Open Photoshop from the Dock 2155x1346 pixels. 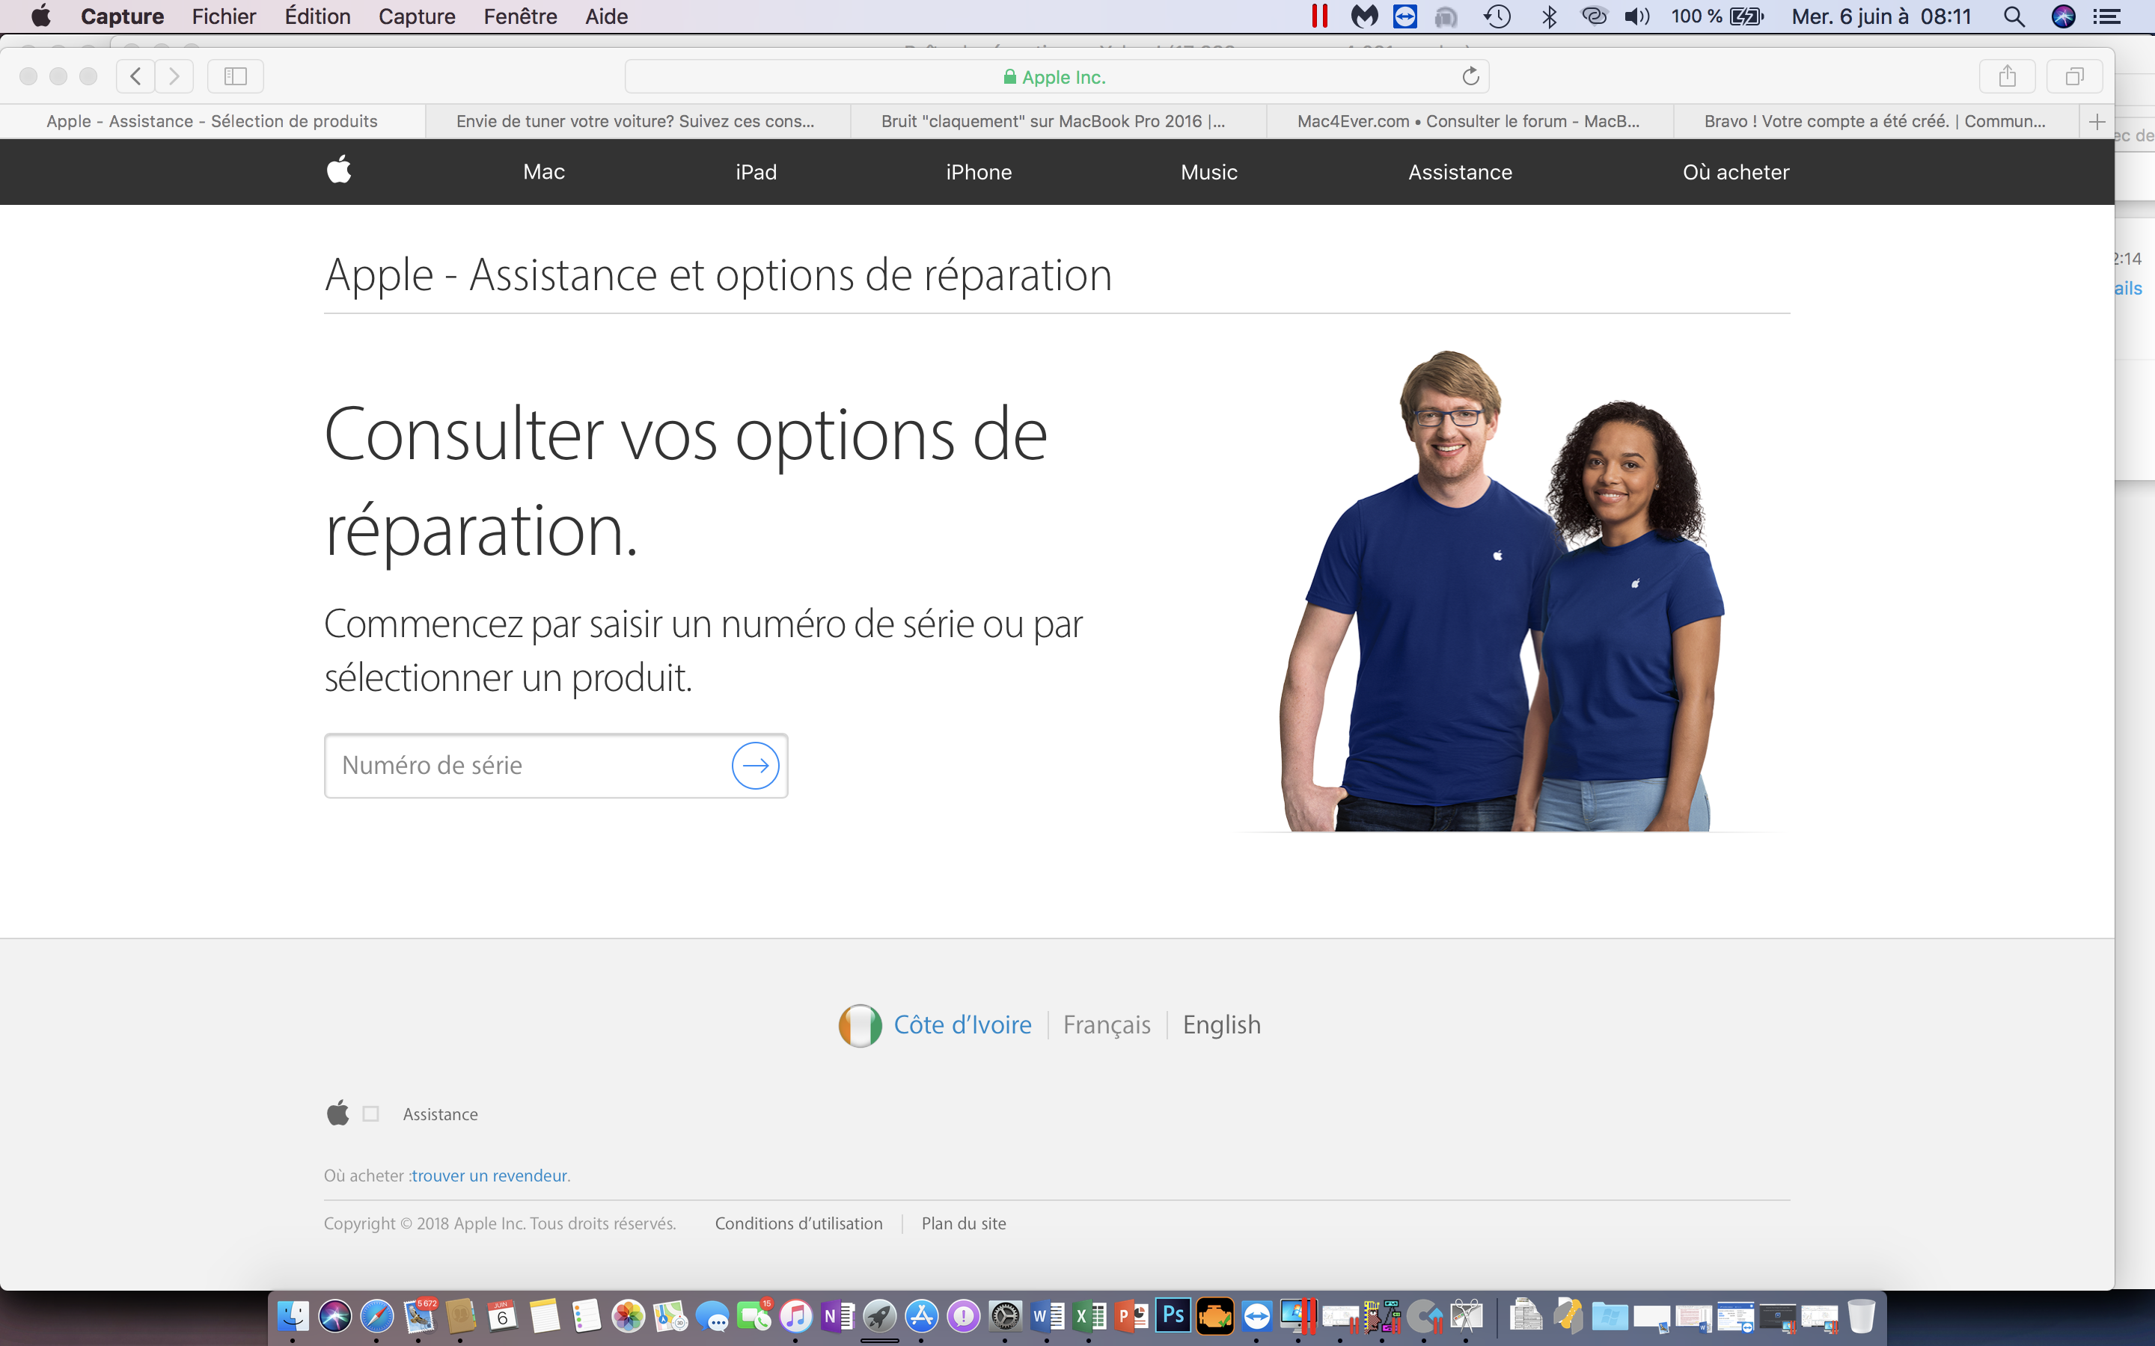[x=1173, y=1316]
